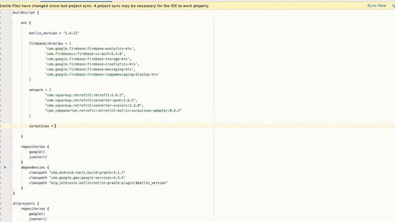395x222 pixels.
Task: Click the converter-gson:2.6.2 dependency string
Action: tap(91, 100)
